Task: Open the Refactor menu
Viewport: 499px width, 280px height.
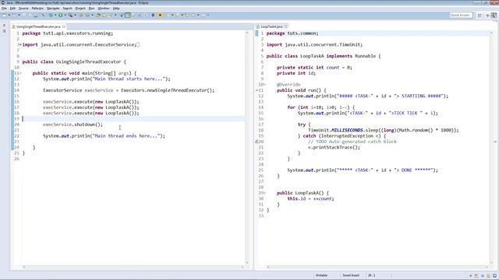Action: click(37, 9)
